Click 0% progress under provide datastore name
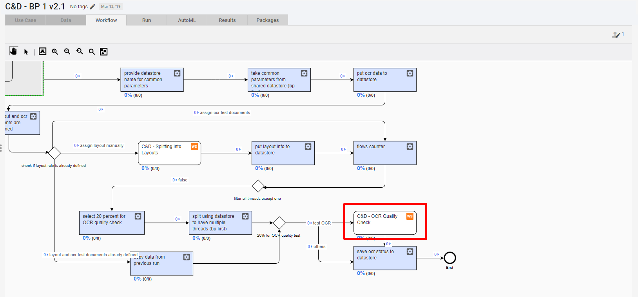 click(x=128, y=95)
